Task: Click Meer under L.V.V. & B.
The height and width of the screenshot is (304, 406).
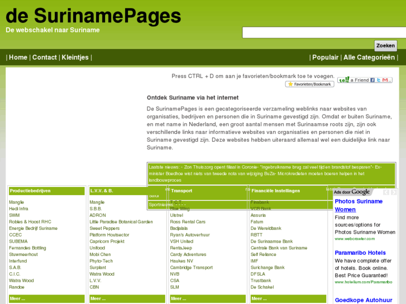Action: point(127,298)
